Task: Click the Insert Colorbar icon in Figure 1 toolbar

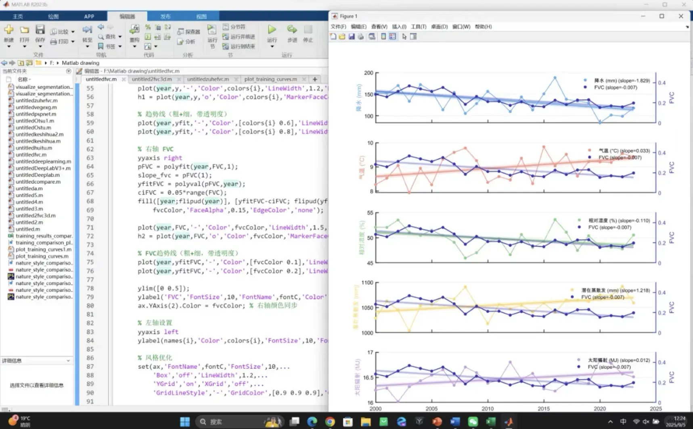Action: pyautogui.click(x=383, y=37)
